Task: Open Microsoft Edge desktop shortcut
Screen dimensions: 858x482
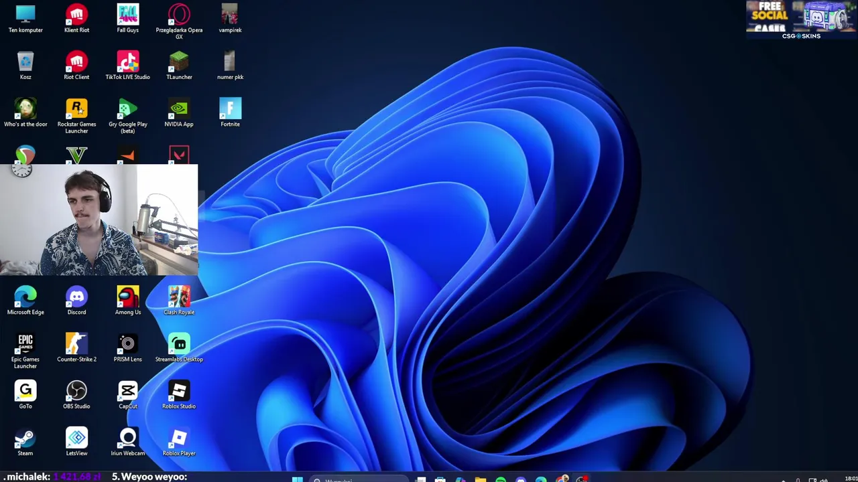Action: [x=25, y=301]
